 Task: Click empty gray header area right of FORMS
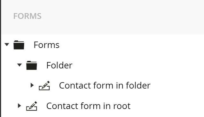click(x=122, y=16)
